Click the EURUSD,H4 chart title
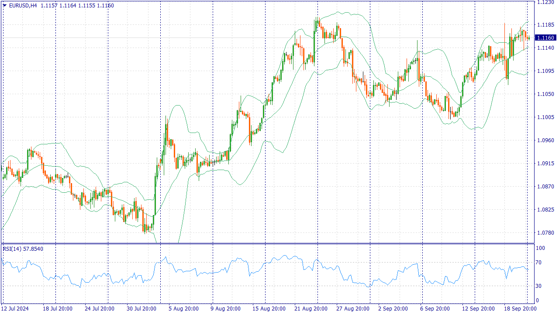This screenshot has height=314, width=559. pos(23,6)
